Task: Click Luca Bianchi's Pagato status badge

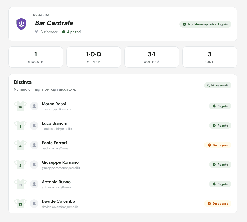Action: 220,126
